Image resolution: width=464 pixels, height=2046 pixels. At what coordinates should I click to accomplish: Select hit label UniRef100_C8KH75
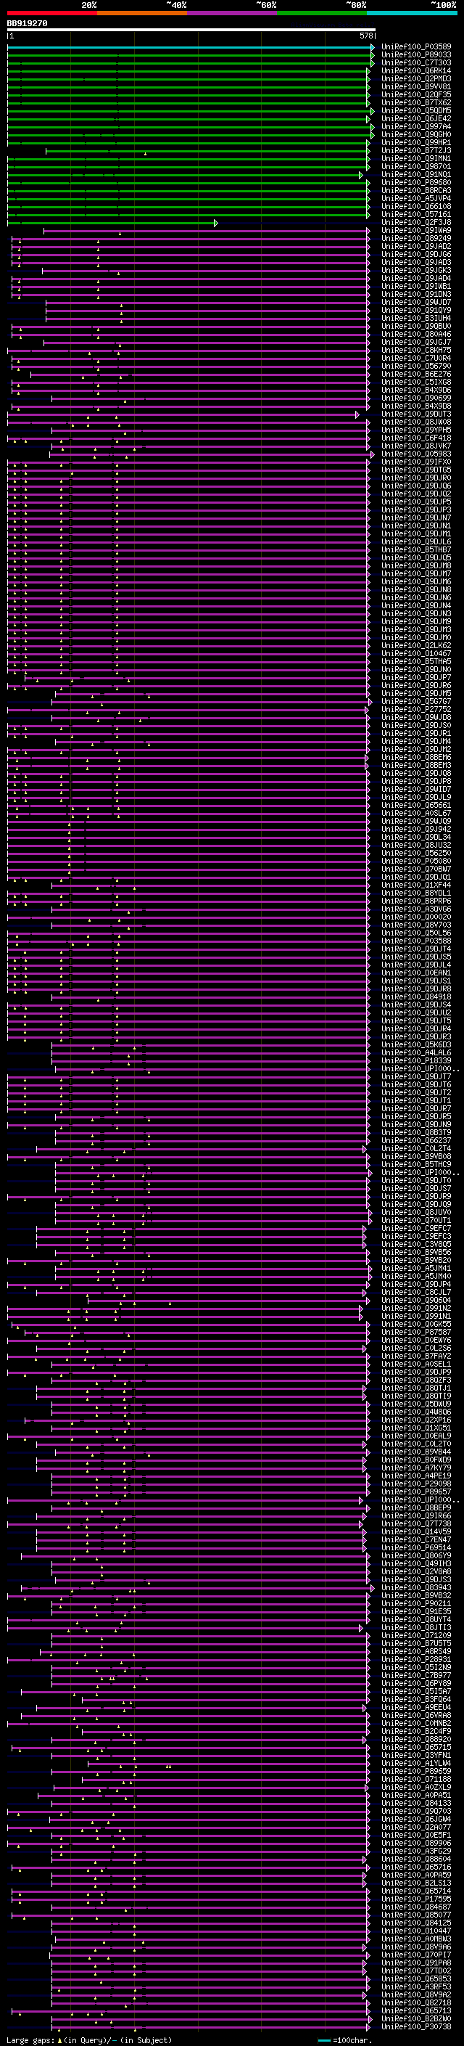(x=416, y=351)
